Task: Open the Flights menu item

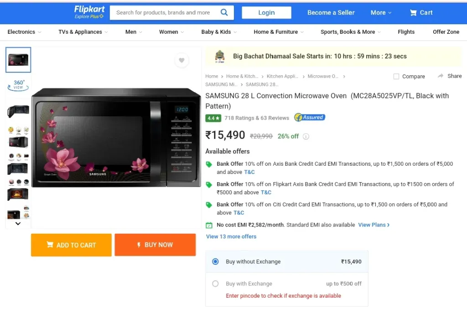Action: tap(406, 32)
